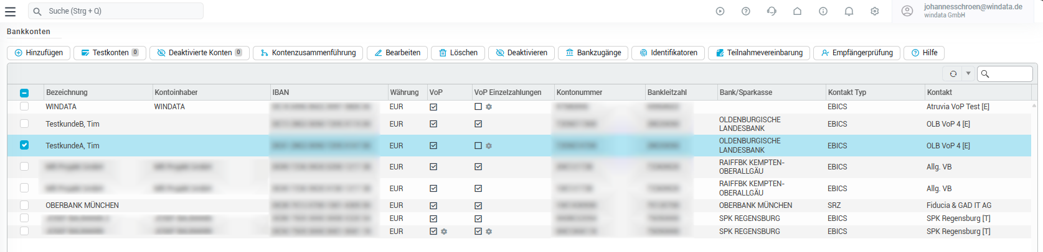Sort by the Bezeichnung column header
The image size is (1043, 252).
(67, 92)
